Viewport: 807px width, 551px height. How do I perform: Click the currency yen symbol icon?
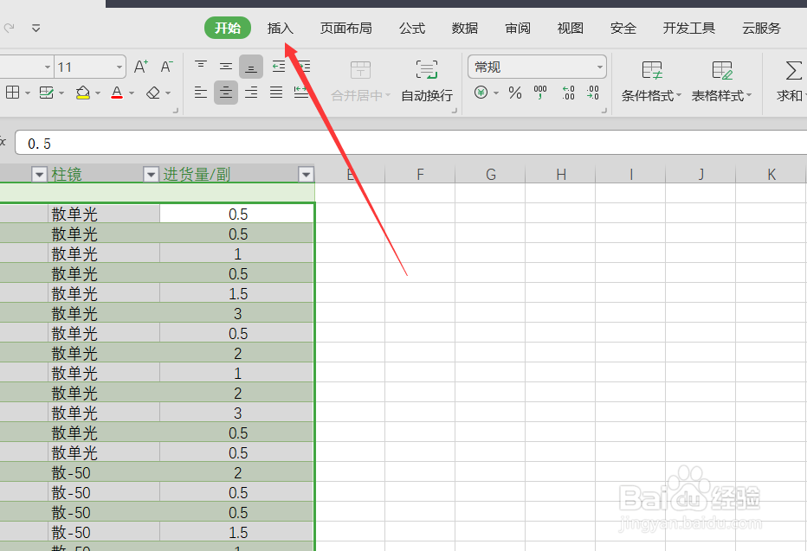point(481,93)
